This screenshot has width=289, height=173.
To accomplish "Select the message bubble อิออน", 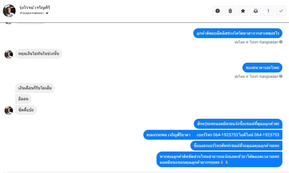I will pos(23,99).
